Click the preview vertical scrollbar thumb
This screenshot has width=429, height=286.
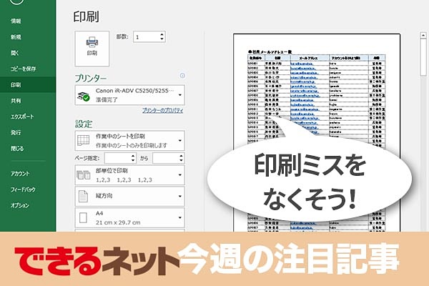(x=423, y=57)
